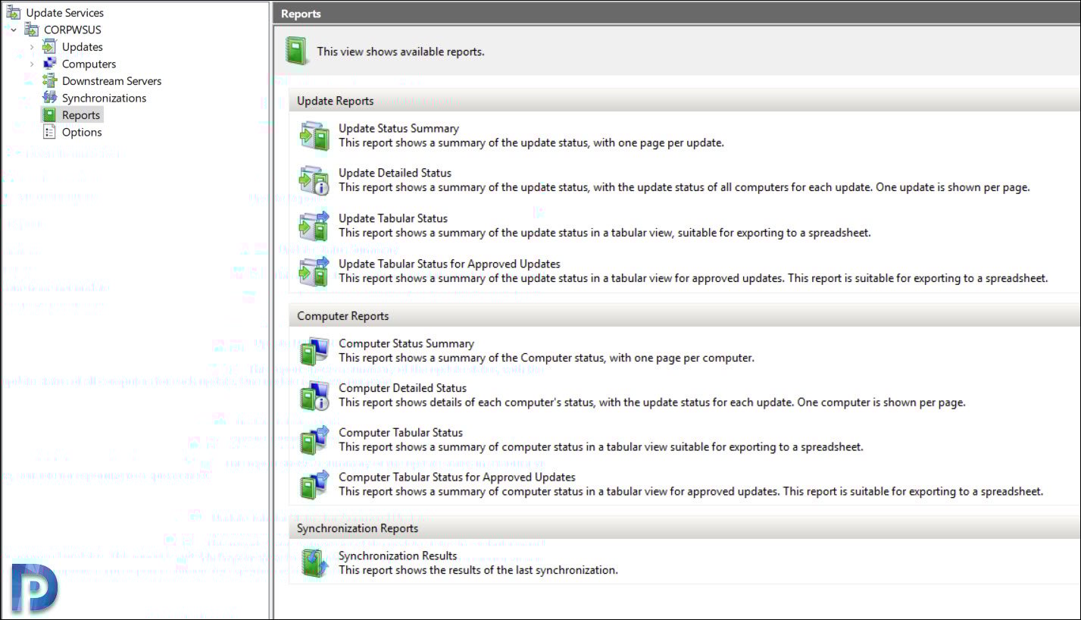
Task: Click the Computer Tabular Status for Approved Updates icon
Action: pos(314,485)
